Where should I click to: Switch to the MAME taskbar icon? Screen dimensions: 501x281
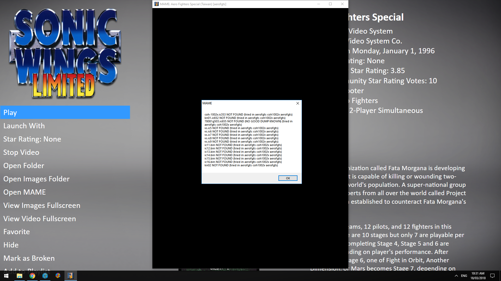[x=71, y=276]
